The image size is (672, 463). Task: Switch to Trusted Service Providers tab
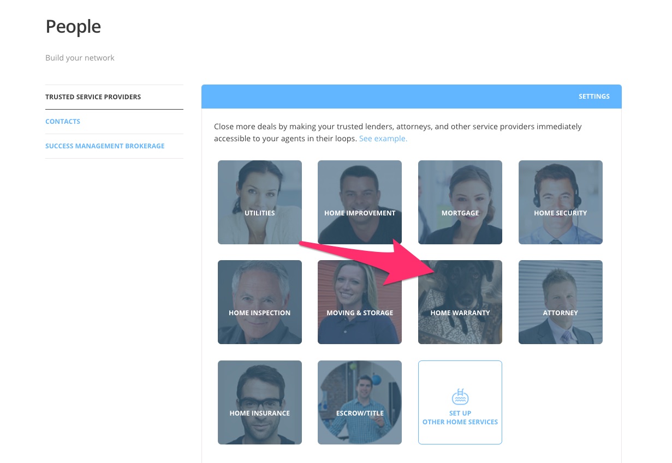coord(93,97)
